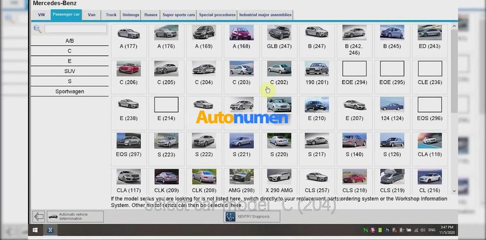Image resolution: width=486 pixels, height=240 pixels.
Task: Select the CLA (118) model tile
Action: tap(430, 149)
